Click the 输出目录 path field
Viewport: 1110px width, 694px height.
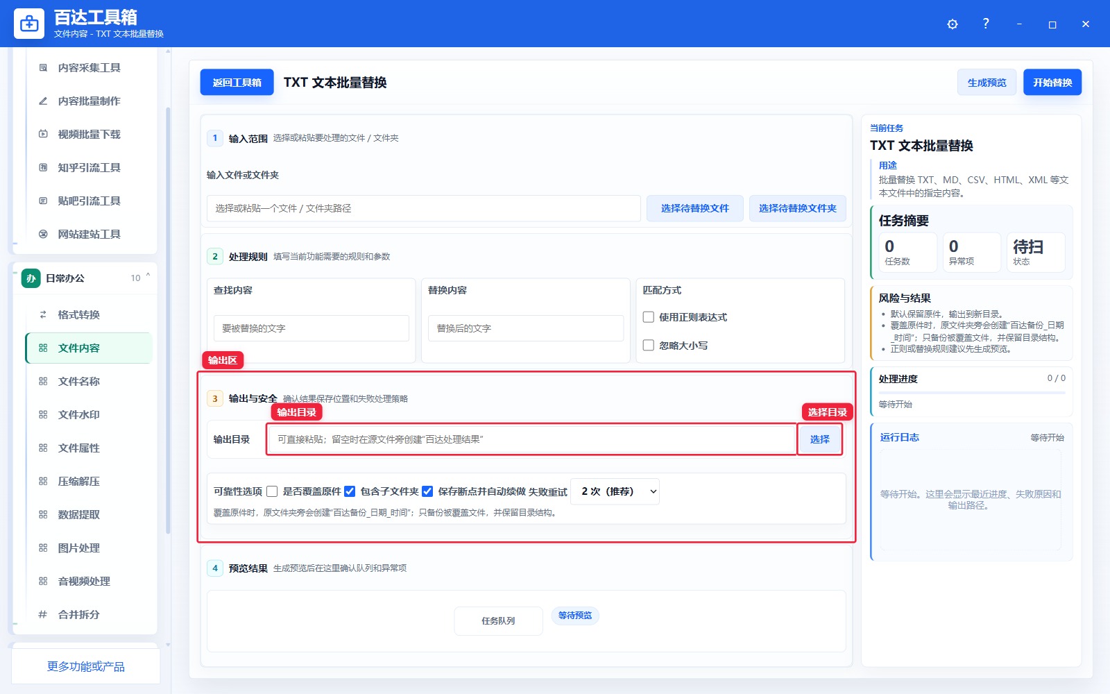(x=531, y=439)
